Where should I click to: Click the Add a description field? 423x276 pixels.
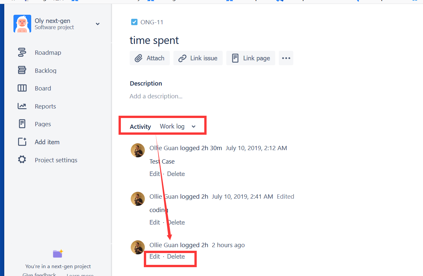coord(156,96)
